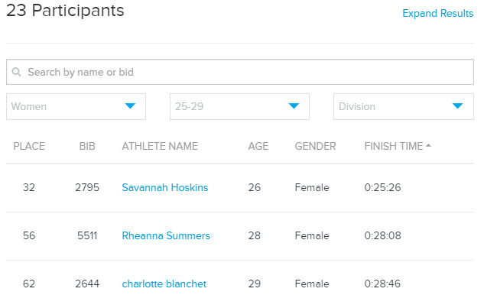Click the 25-29 dropdown arrow icon
Image resolution: width=484 pixels, height=308 pixels.
coord(294,106)
